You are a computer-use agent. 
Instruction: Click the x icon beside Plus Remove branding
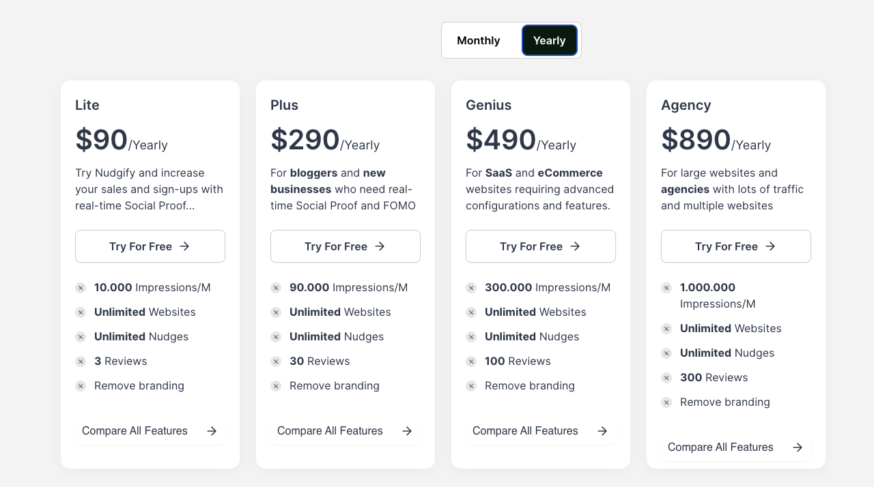(276, 386)
